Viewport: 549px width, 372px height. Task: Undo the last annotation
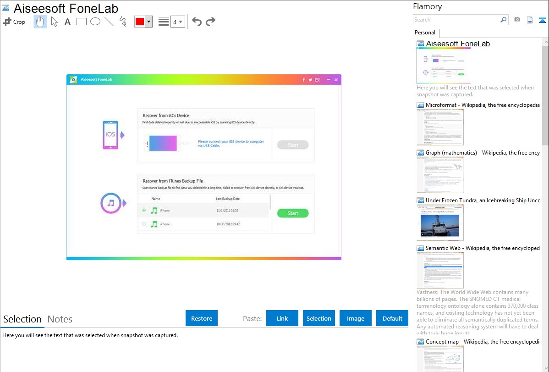coord(197,22)
